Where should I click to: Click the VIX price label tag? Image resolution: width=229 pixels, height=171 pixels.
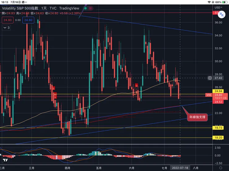coord(209,95)
